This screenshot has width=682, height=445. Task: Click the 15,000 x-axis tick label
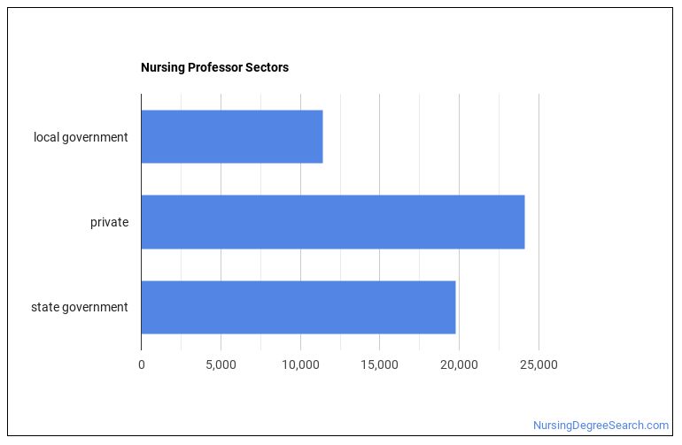coord(379,364)
